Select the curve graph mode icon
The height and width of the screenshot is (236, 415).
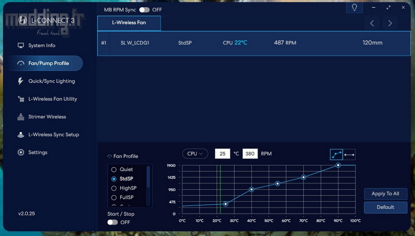pyautogui.click(x=336, y=155)
